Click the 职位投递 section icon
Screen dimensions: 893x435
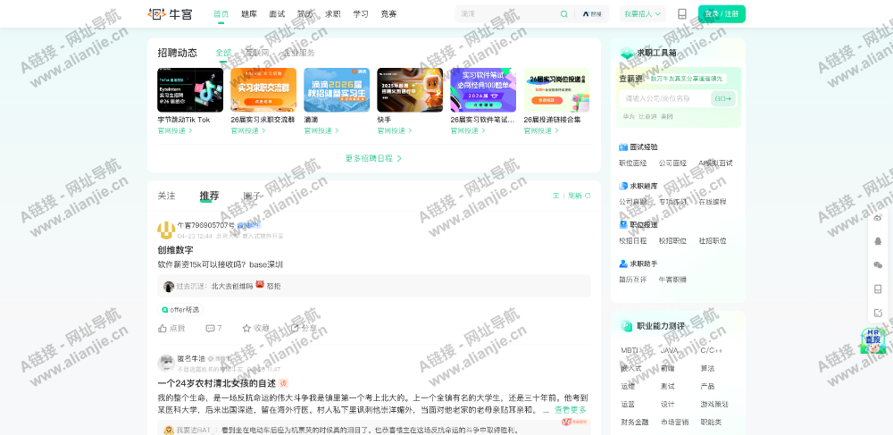[x=623, y=225]
